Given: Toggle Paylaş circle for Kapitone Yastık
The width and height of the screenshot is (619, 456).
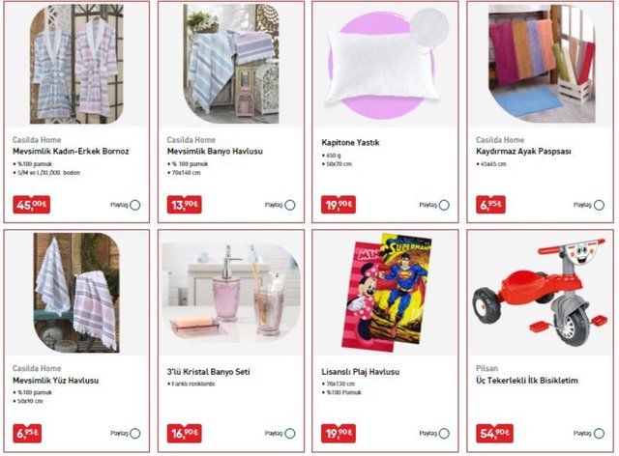Looking at the screenshot, I should tap(444, 205).
